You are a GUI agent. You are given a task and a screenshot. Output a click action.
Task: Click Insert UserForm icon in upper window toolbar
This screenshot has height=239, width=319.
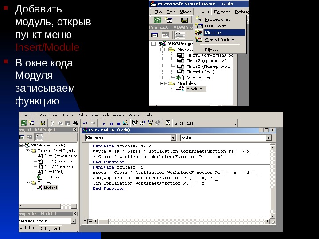(x=169, y=20)
